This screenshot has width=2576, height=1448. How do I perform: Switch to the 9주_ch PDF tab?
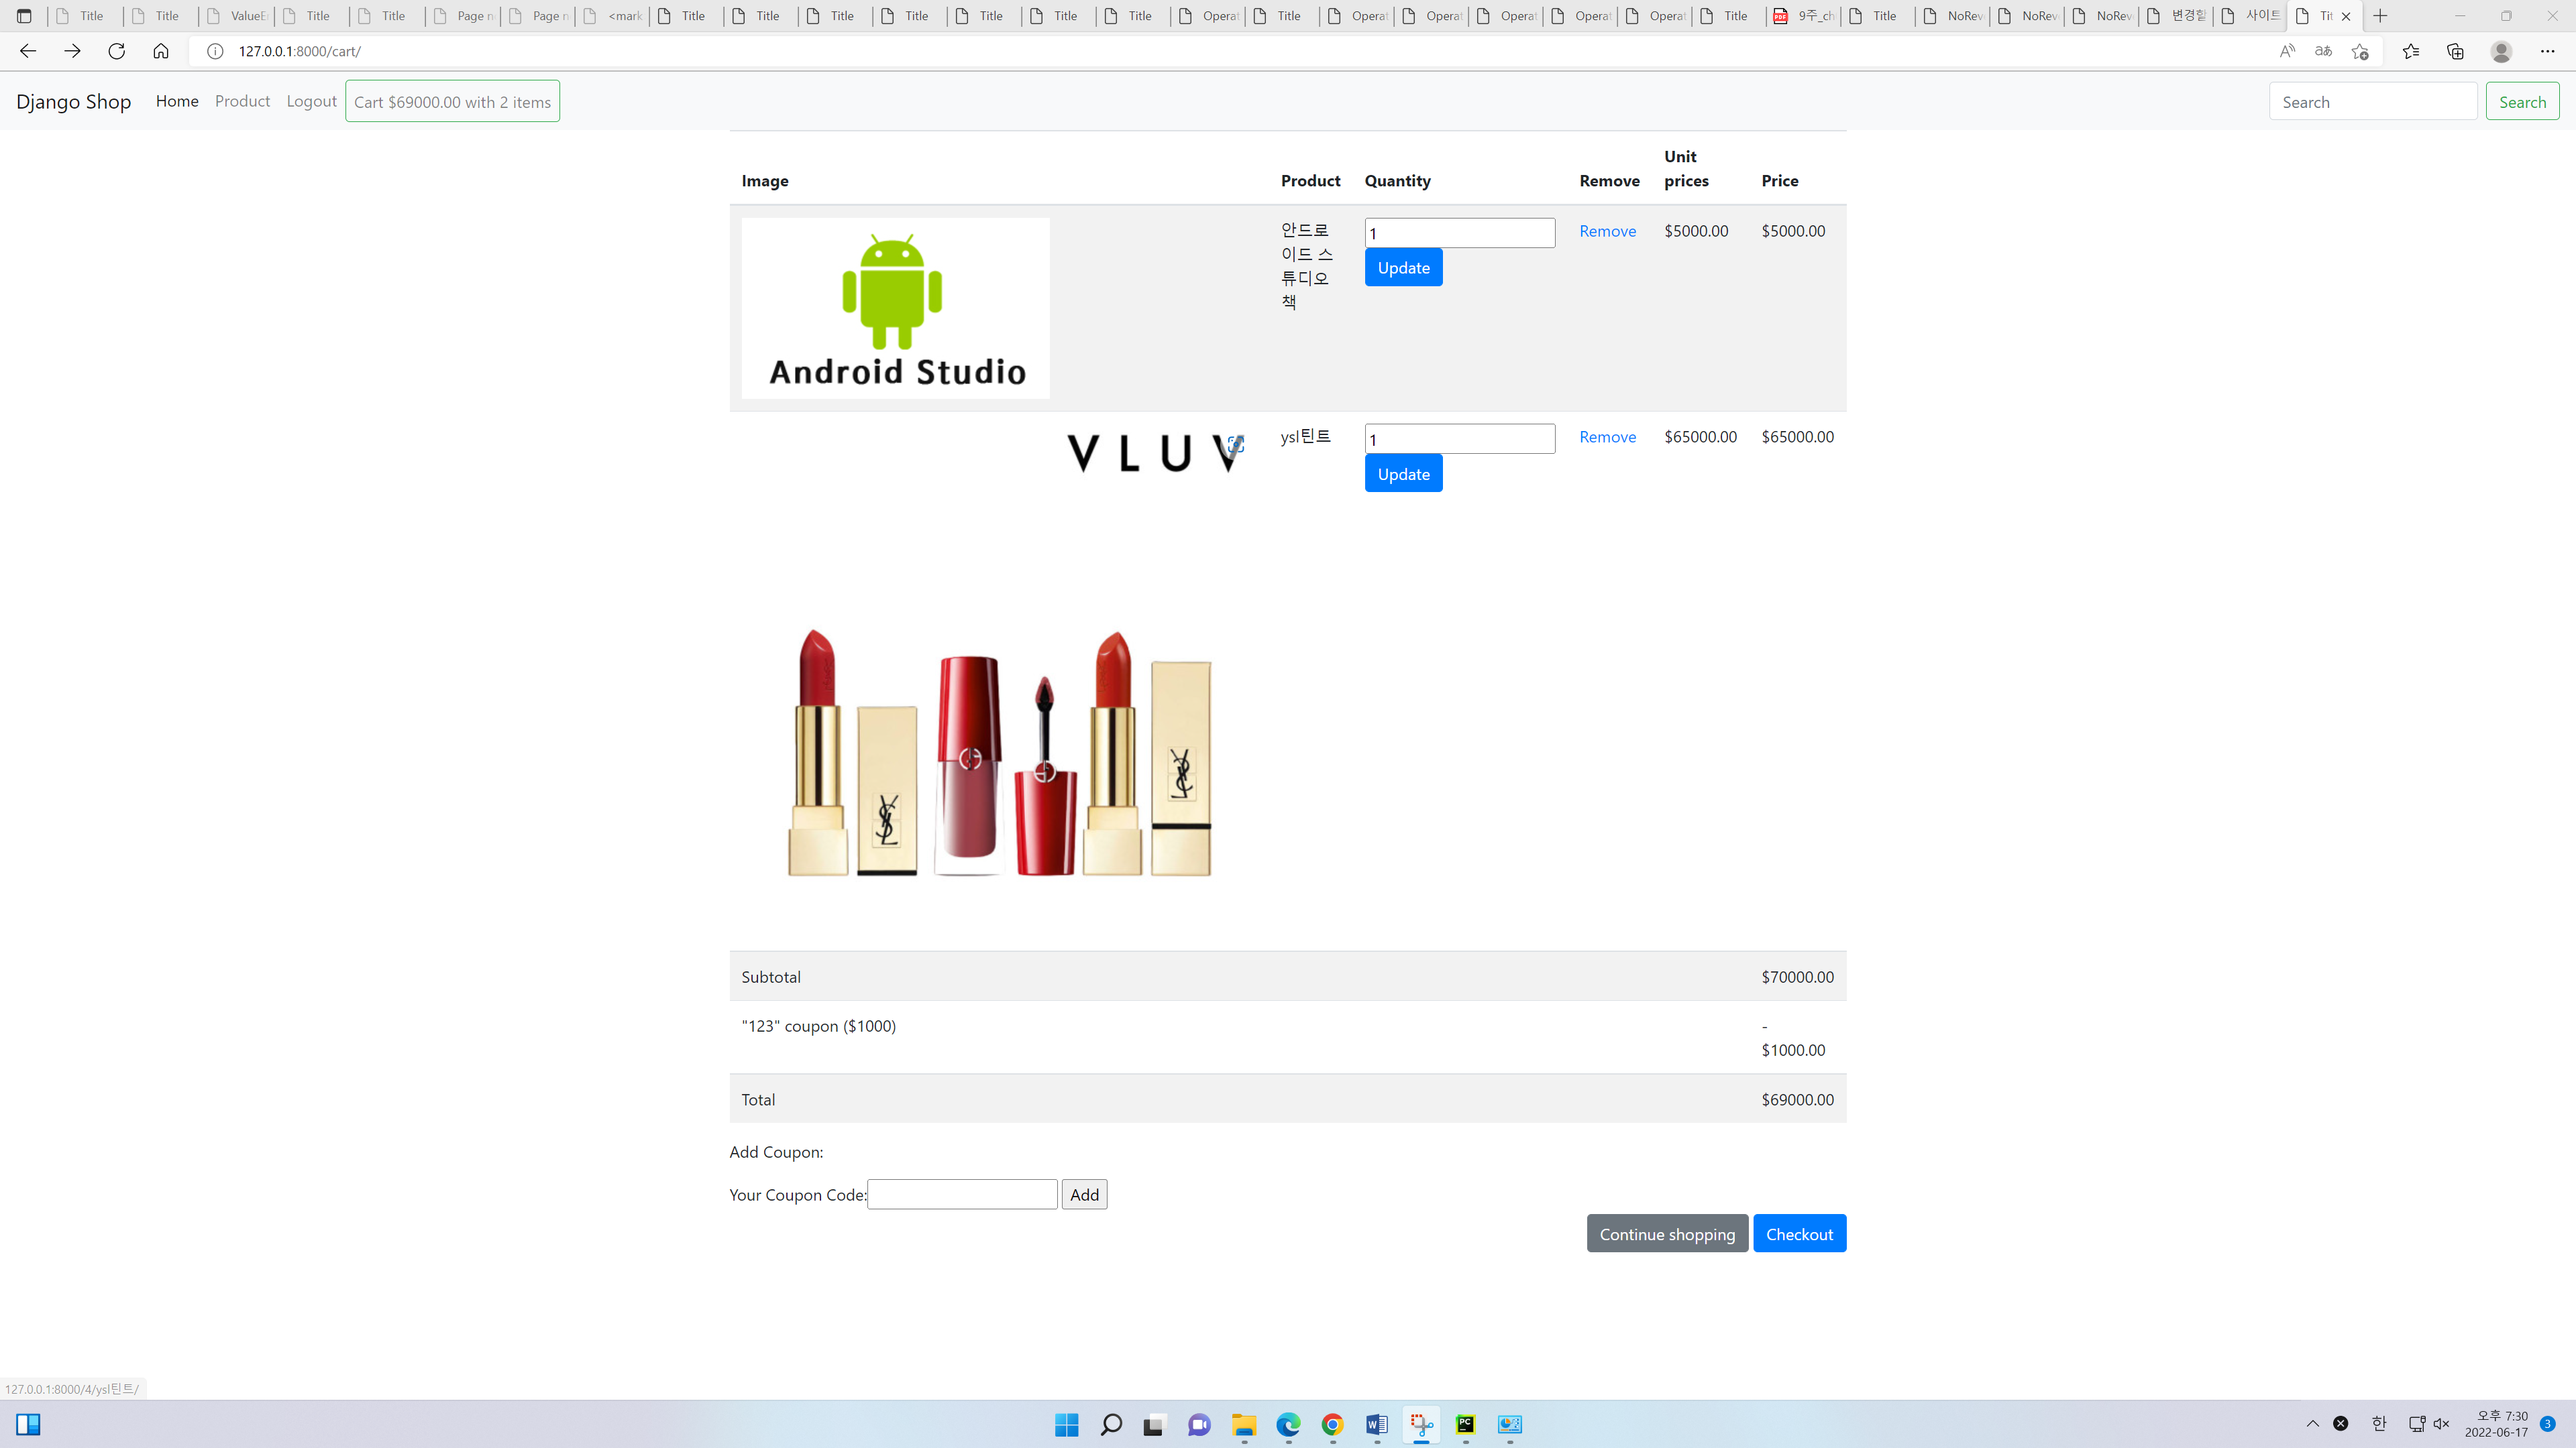coord(1803,16)
